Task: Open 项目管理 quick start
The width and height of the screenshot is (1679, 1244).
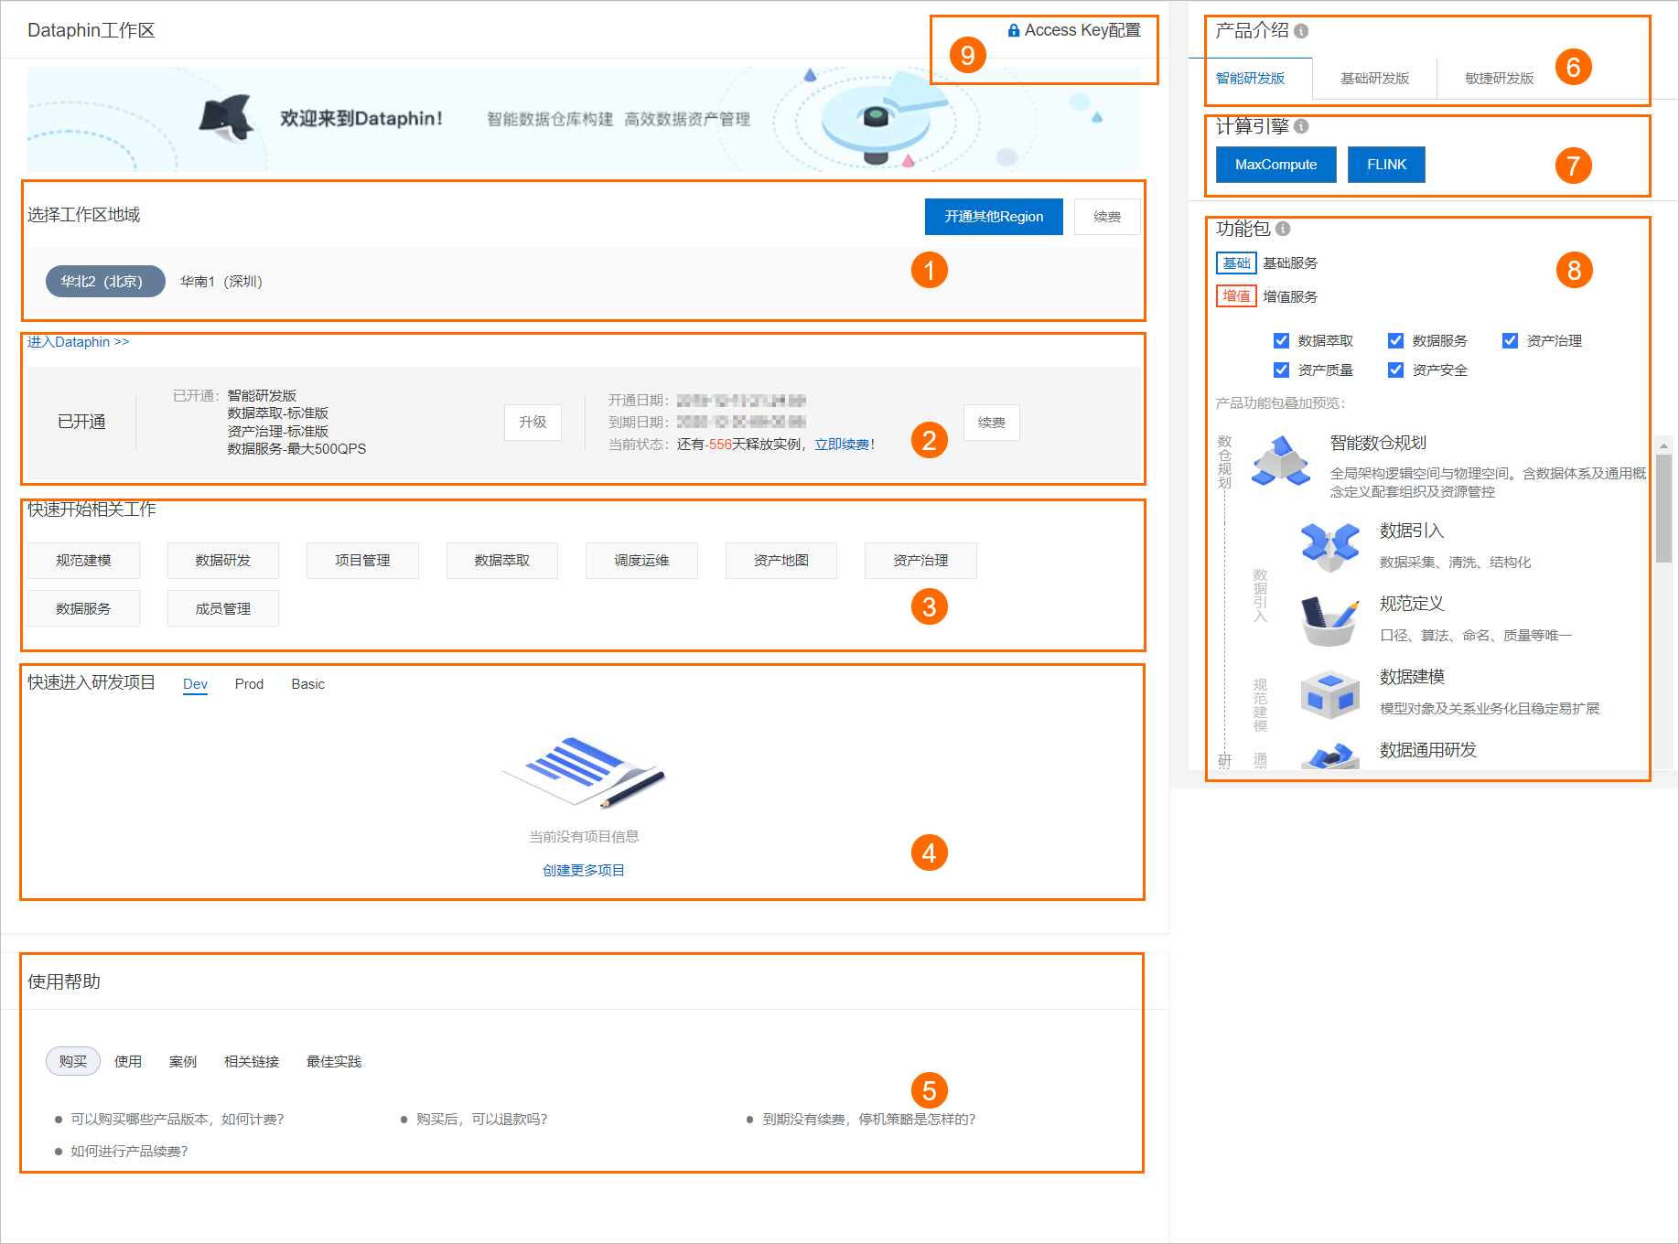Action: [x=362, y=561]
